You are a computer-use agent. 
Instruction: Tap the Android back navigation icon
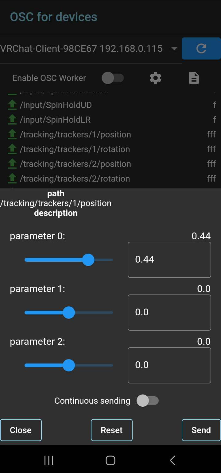click(173, 460)
